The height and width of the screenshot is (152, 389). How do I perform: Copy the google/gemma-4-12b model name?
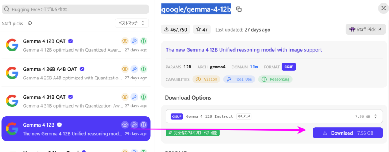(239, 9)
